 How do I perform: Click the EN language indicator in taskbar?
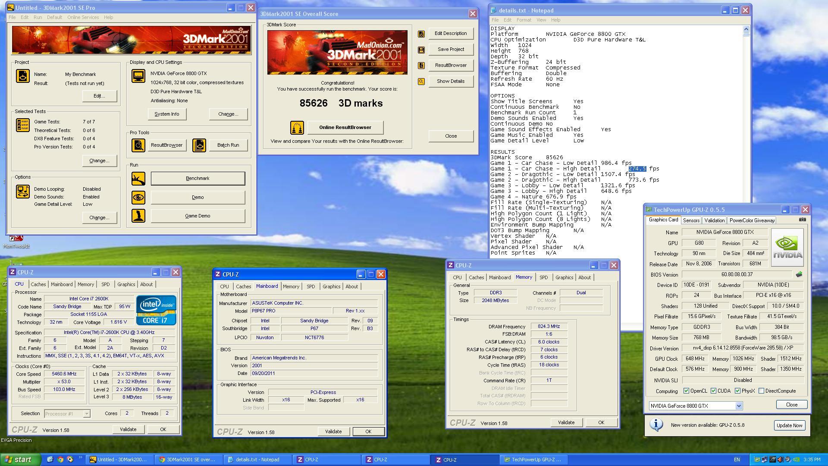coord(737,460)
